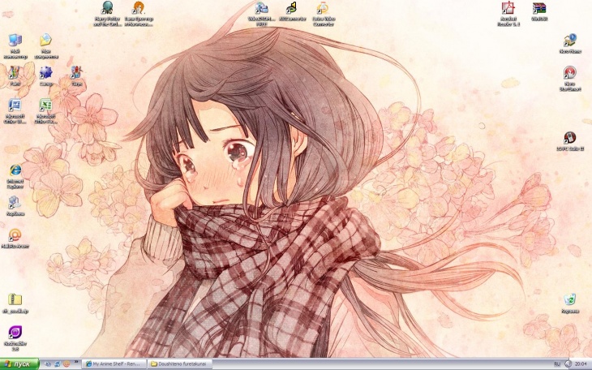The image size is (592, 370).
Task: Expand the quick launch overflow chevron
Action: [76, 362]
